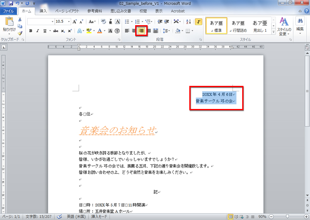The height and width of the screenshot is (220, 310).
Task: Activate the Format Painter brush
Action: click(20, 33)
